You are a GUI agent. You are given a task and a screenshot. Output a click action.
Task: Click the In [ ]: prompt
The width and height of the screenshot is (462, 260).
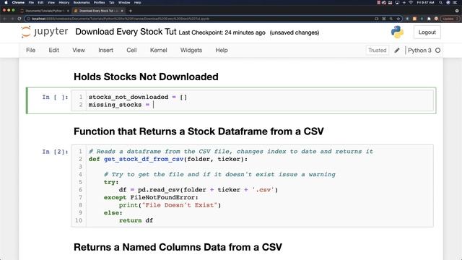tap(55, 97)
